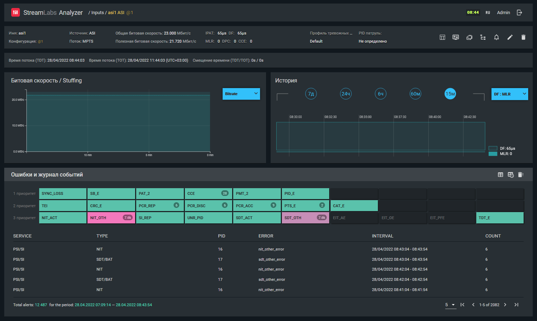Click the trash delete input icon
The width and height of the screenshot is (537, 321).
523,37
